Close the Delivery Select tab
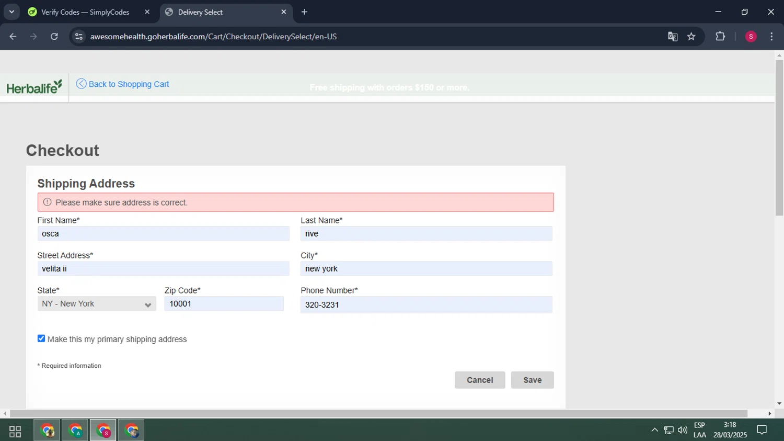Image resolution: width=784 pixels, height=441 pixels. (x=284, y=12)
